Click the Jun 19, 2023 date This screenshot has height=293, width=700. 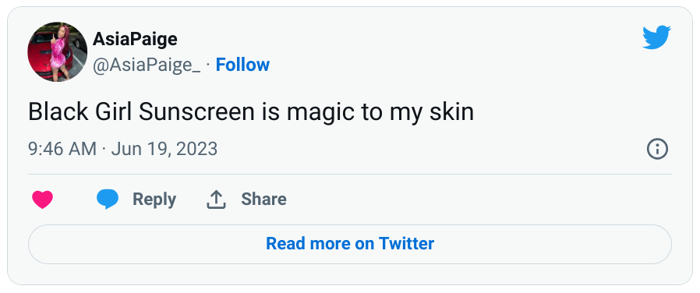(x=164, y=149)
